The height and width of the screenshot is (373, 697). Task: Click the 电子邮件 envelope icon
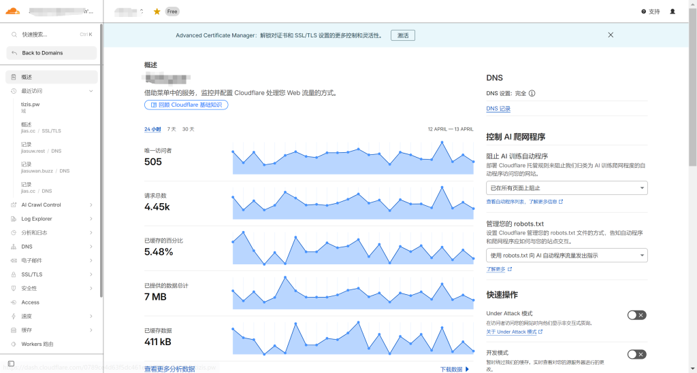(x=14, y=260)
